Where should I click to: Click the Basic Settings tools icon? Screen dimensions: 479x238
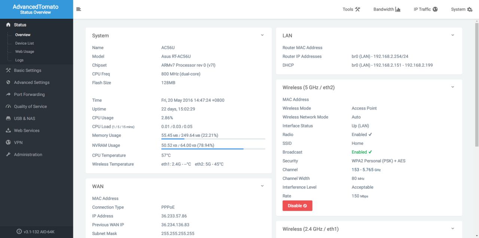click(8, 70)
